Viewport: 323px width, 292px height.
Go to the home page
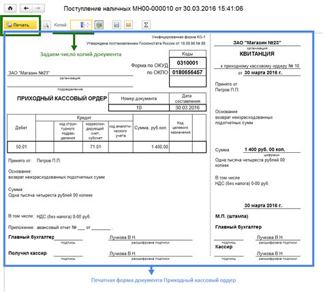coord(10,8)
